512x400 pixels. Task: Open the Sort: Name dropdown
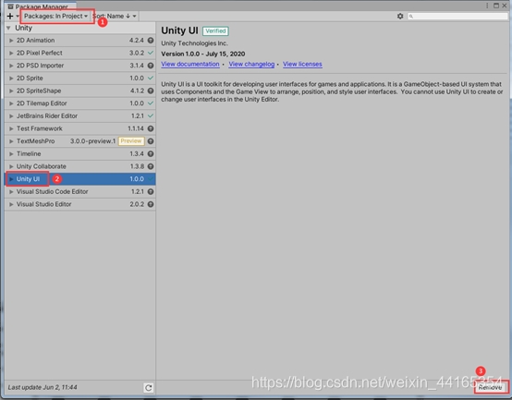[115, 16]
